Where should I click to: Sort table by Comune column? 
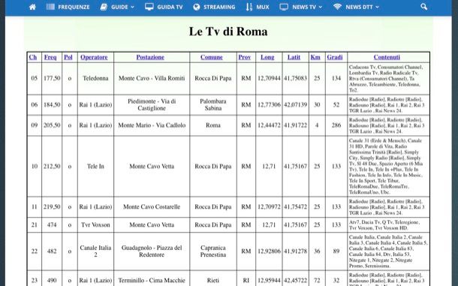(x=212, y=57)
